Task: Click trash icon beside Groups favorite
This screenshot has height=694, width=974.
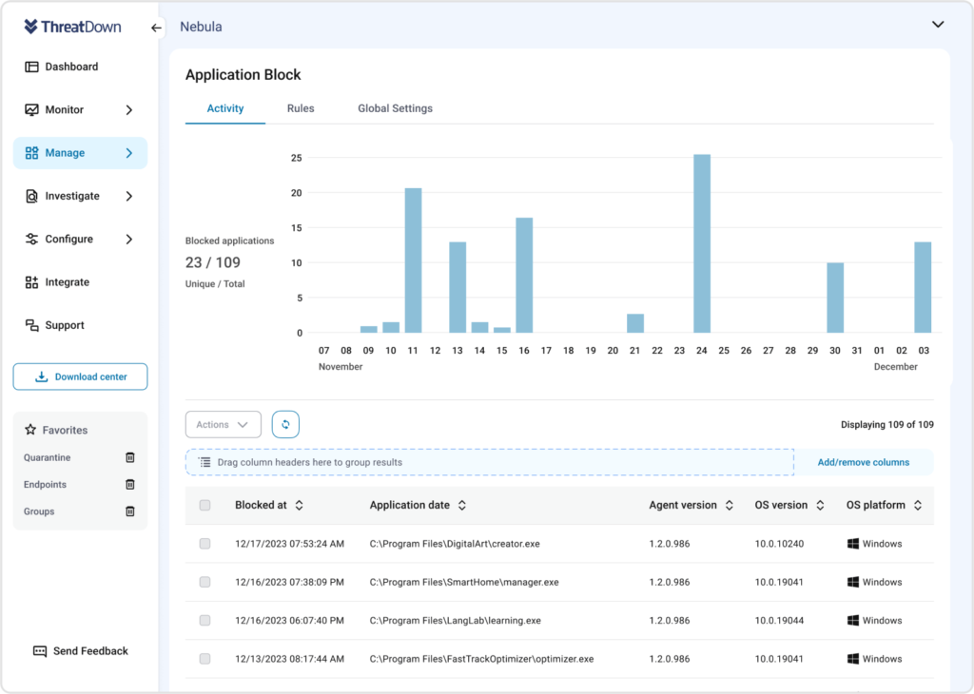Action: tap(130, 511)
